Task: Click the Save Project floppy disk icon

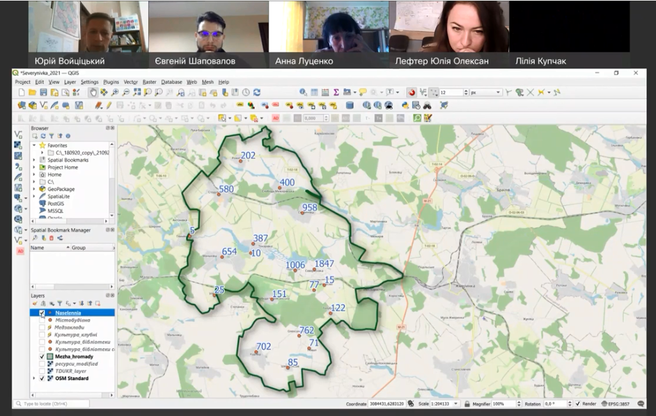Action: point(43,93)
